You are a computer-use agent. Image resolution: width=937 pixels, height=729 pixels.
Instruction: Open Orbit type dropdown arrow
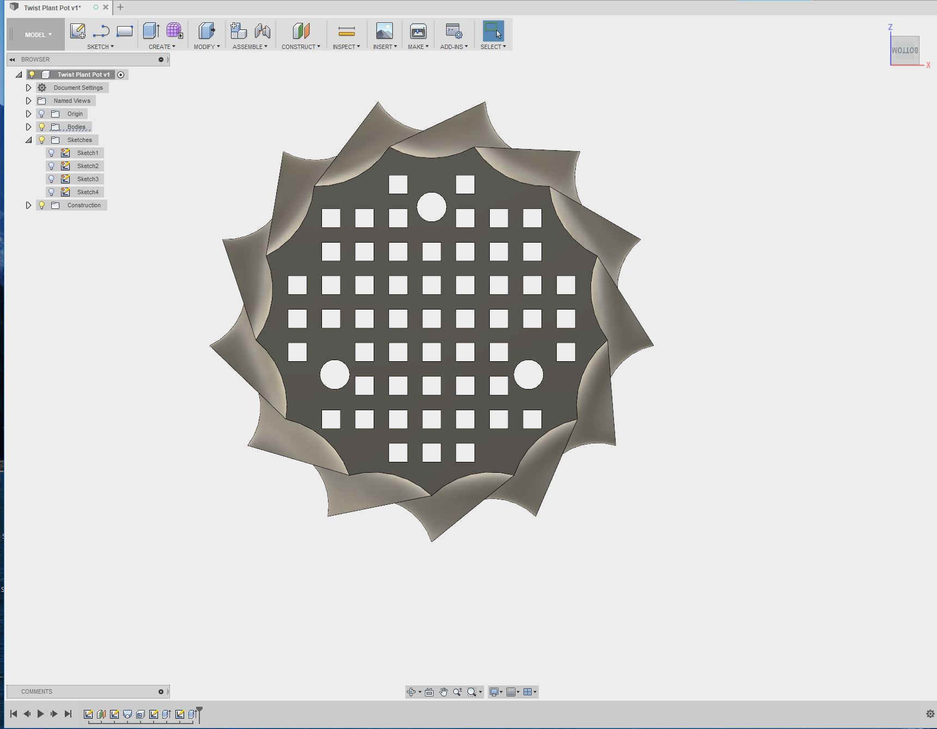420,692
